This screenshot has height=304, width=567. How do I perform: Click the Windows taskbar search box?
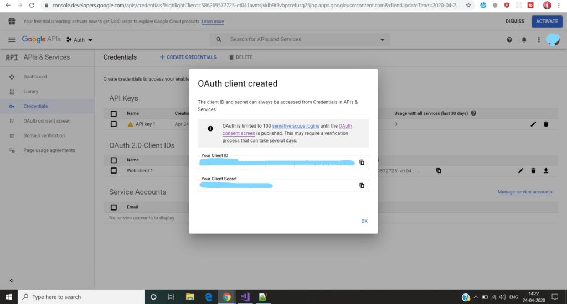[x=81, y=297]
